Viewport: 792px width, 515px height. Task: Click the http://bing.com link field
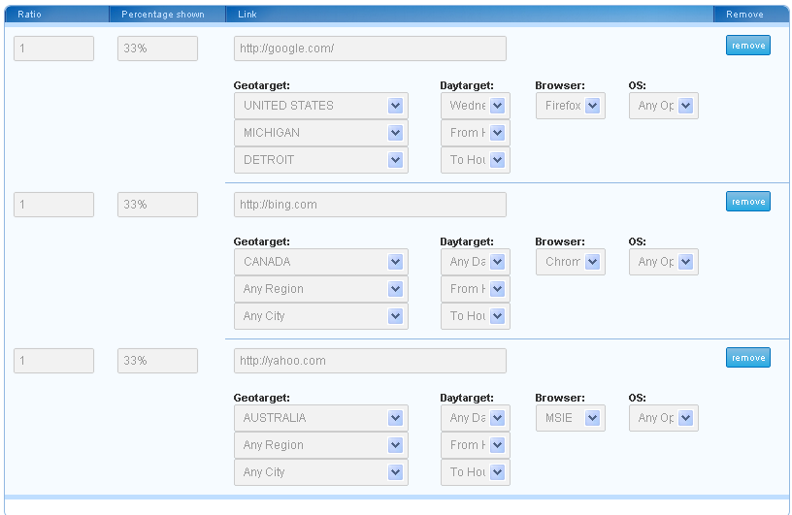point(370,205)
